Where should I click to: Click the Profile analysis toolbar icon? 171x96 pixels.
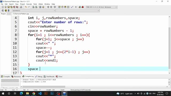tap(80, 7)
